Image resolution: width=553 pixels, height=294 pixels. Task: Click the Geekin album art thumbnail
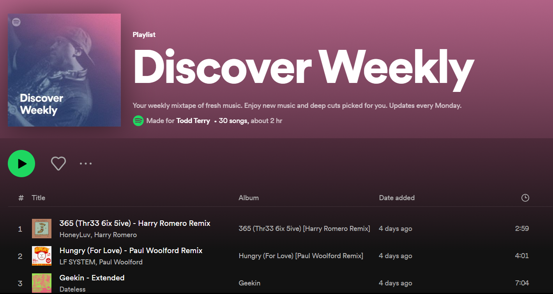click(x=42, y=283)
